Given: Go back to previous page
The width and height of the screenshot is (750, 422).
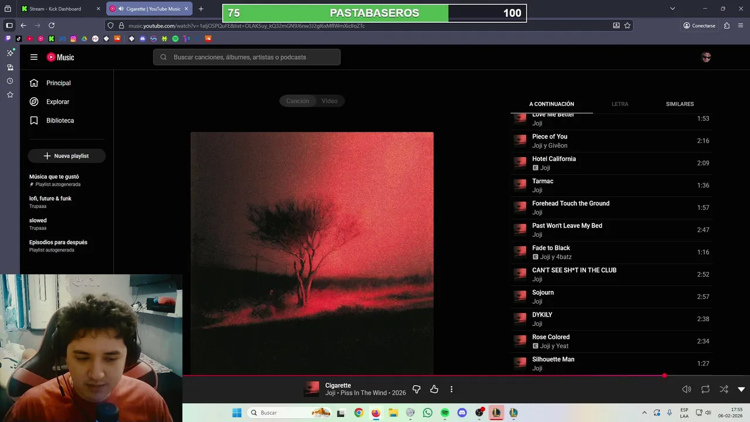Looking at the screenshot, I should [23, 25].
